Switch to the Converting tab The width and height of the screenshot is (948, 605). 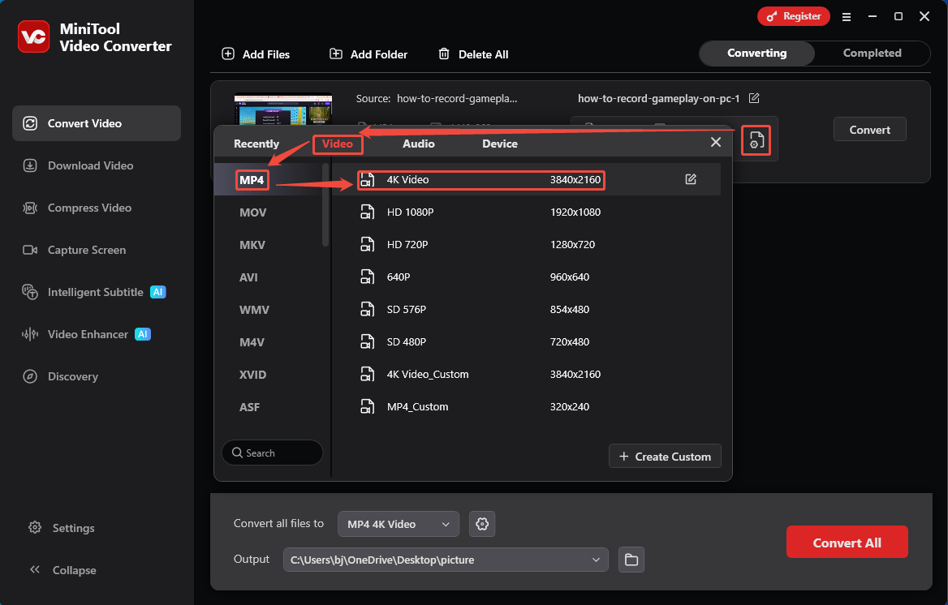click(757, 54)
